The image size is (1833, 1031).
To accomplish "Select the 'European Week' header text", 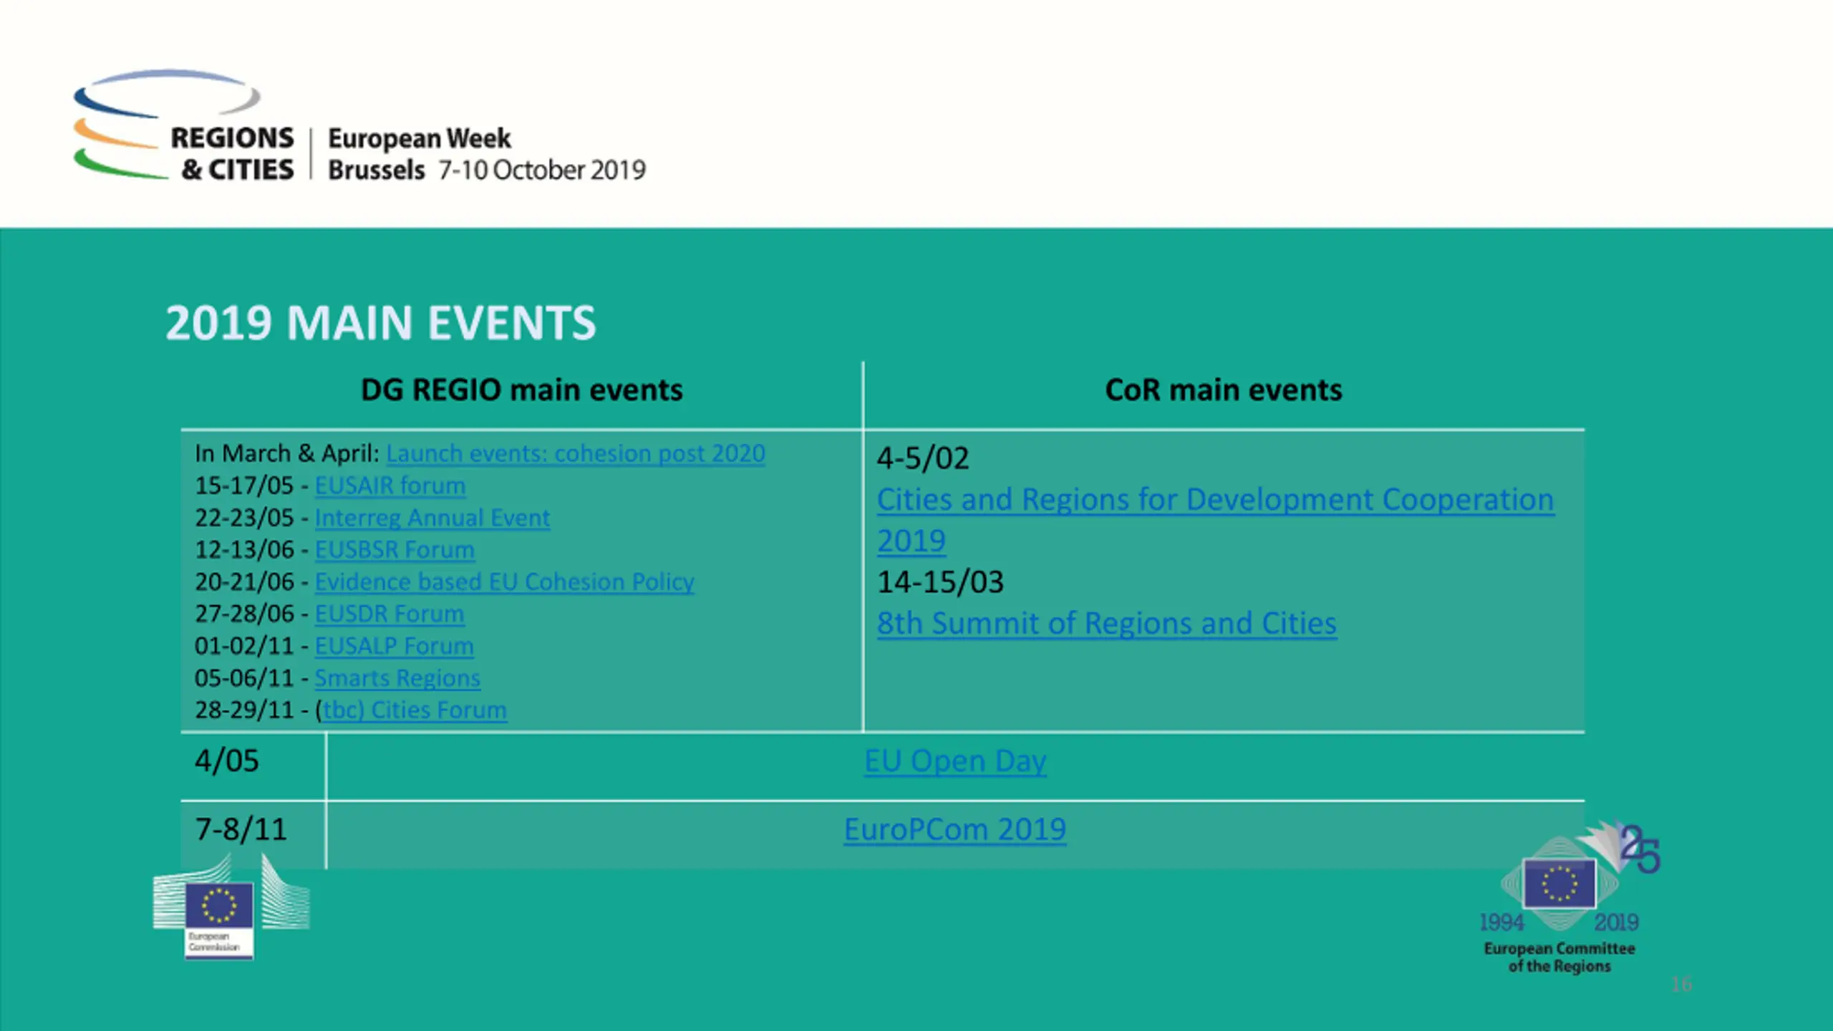I will [x=420, y=138].
